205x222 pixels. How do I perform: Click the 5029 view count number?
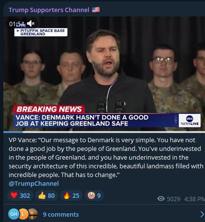click(x=174, y=199)
